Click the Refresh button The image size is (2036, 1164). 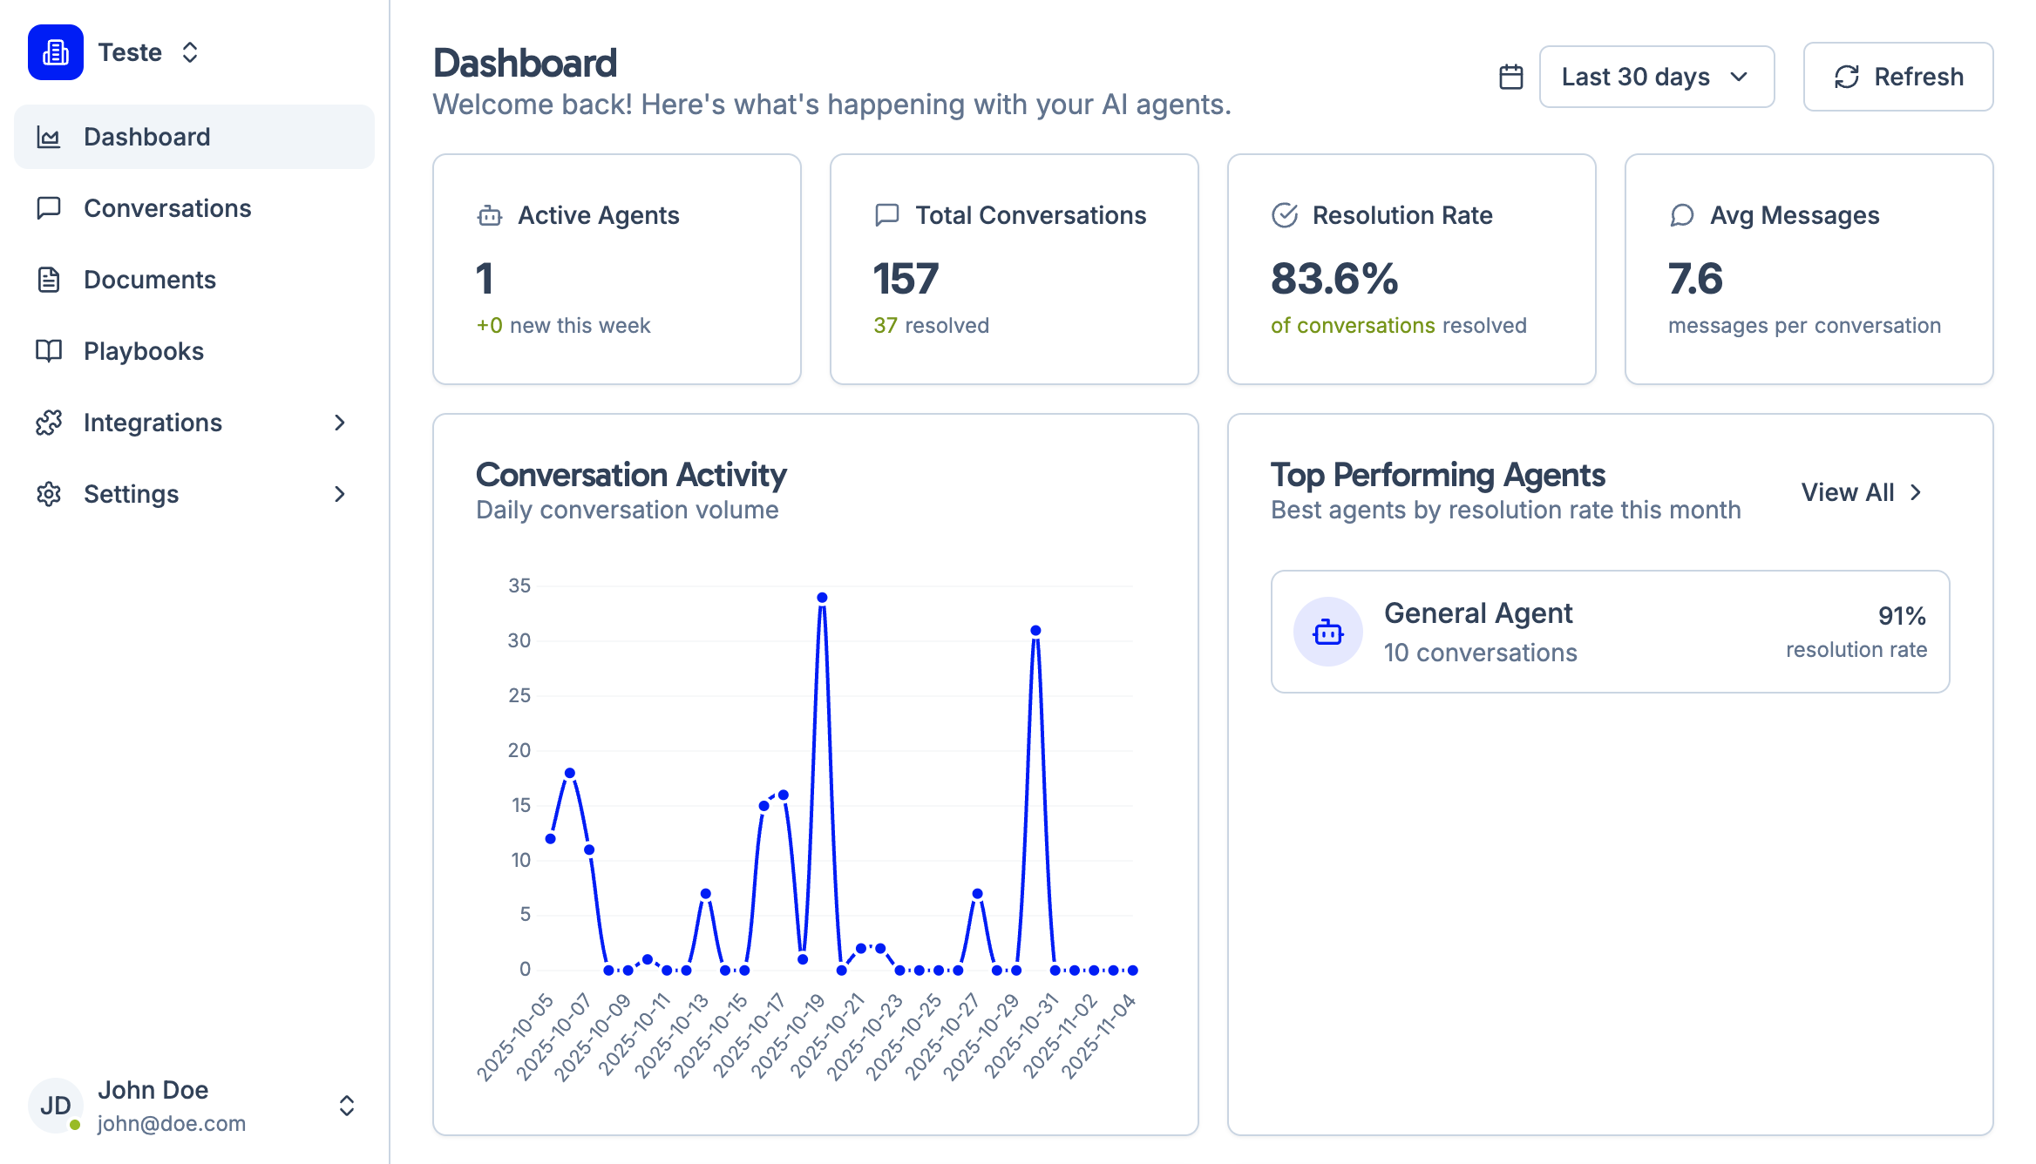pyautogui.click(x=1897, y=77)
